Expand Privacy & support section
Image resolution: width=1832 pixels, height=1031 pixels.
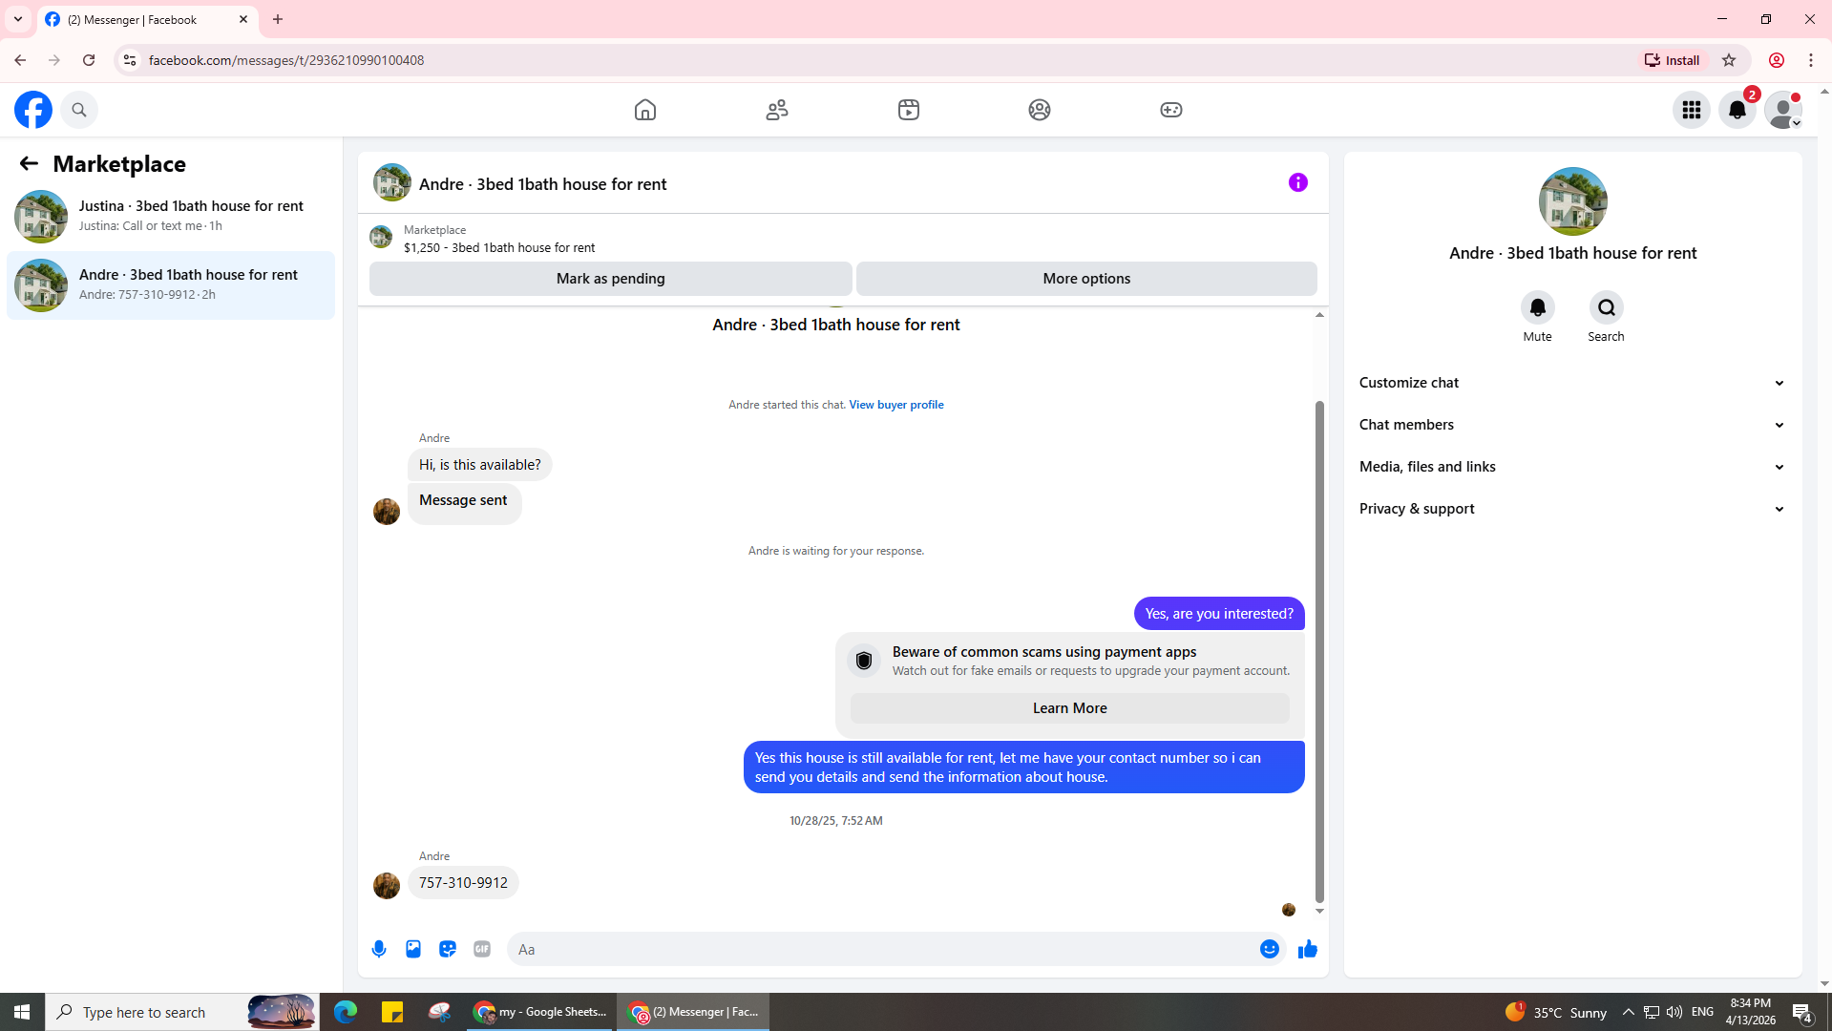tap(1572, 509)
